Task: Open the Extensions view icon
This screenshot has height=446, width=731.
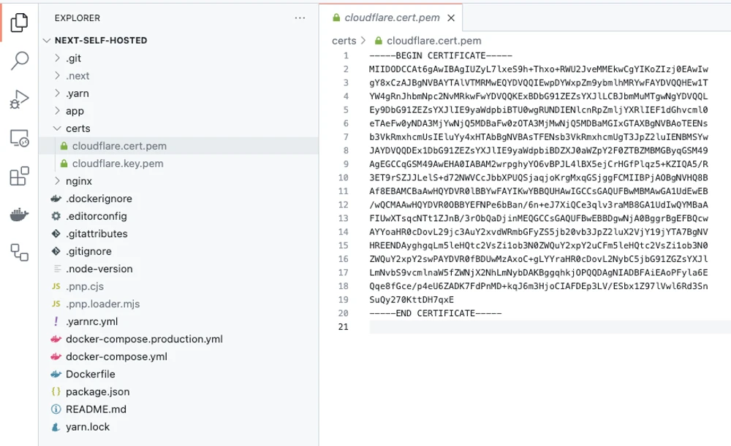Action: click(x=19, y=176)
